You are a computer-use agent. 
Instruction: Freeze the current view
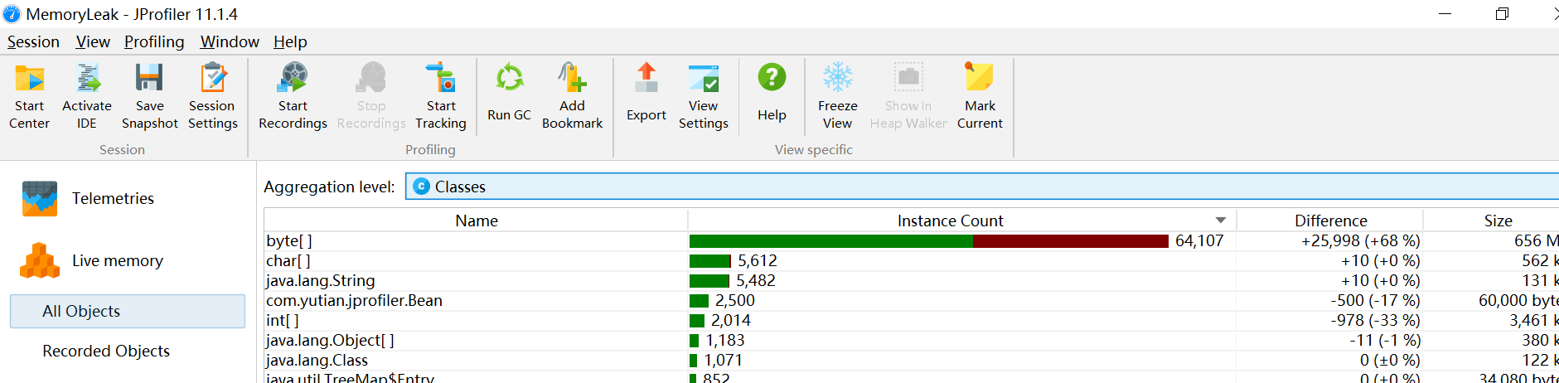click(x=837, y=96)
